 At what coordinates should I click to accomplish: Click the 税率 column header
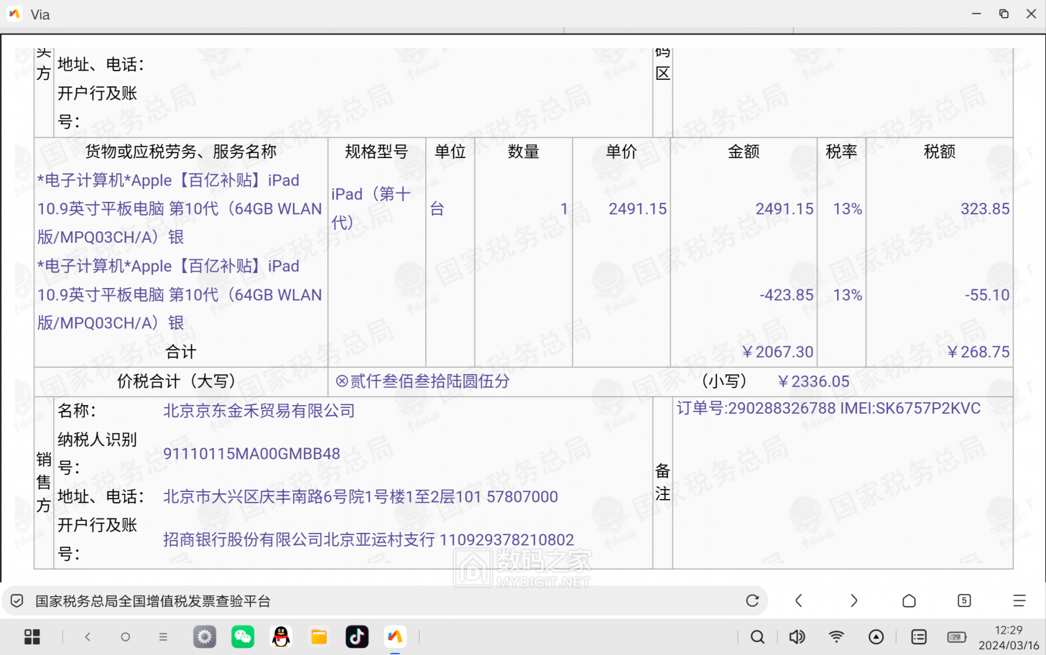(841, 152)
